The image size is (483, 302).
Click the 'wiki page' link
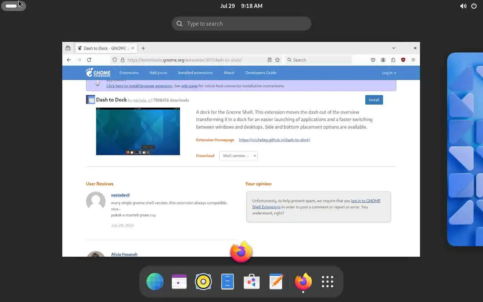pyautogui.click(x=189, y=86)
